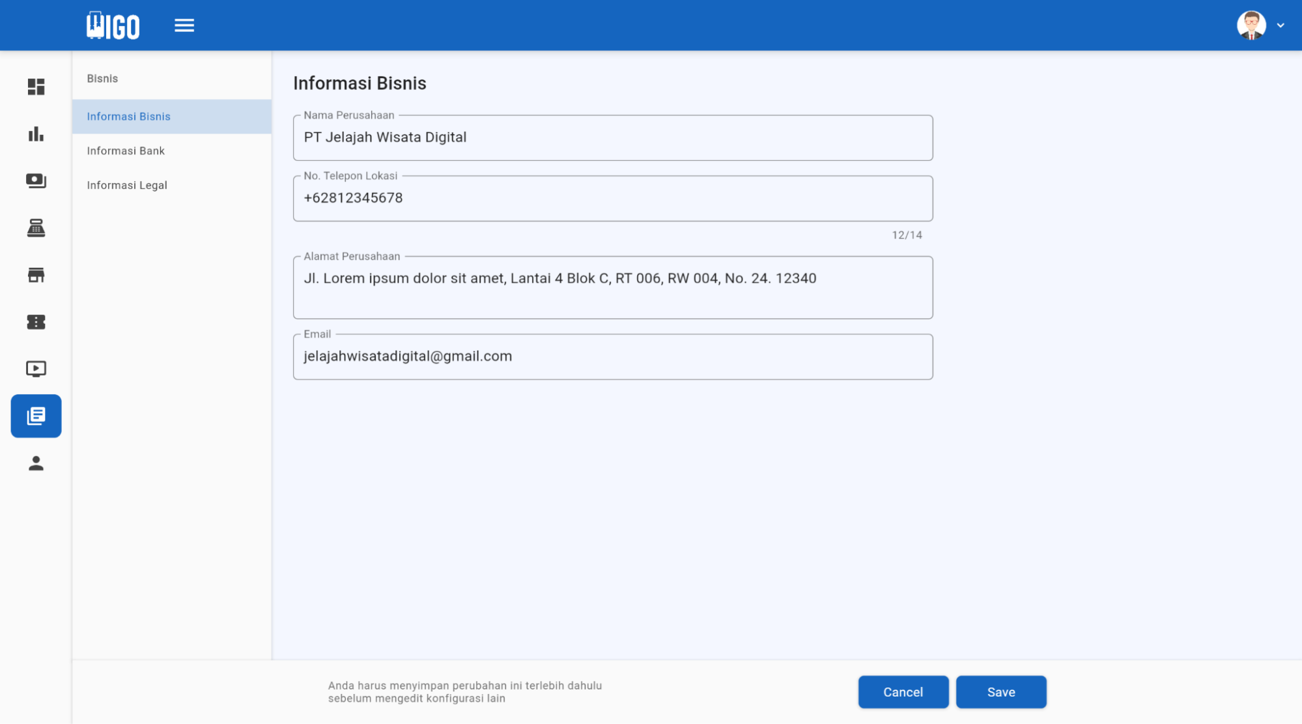Click the user avatar picture
This screenshot has width=1302, height=724.
click(x=1251, y=25)
